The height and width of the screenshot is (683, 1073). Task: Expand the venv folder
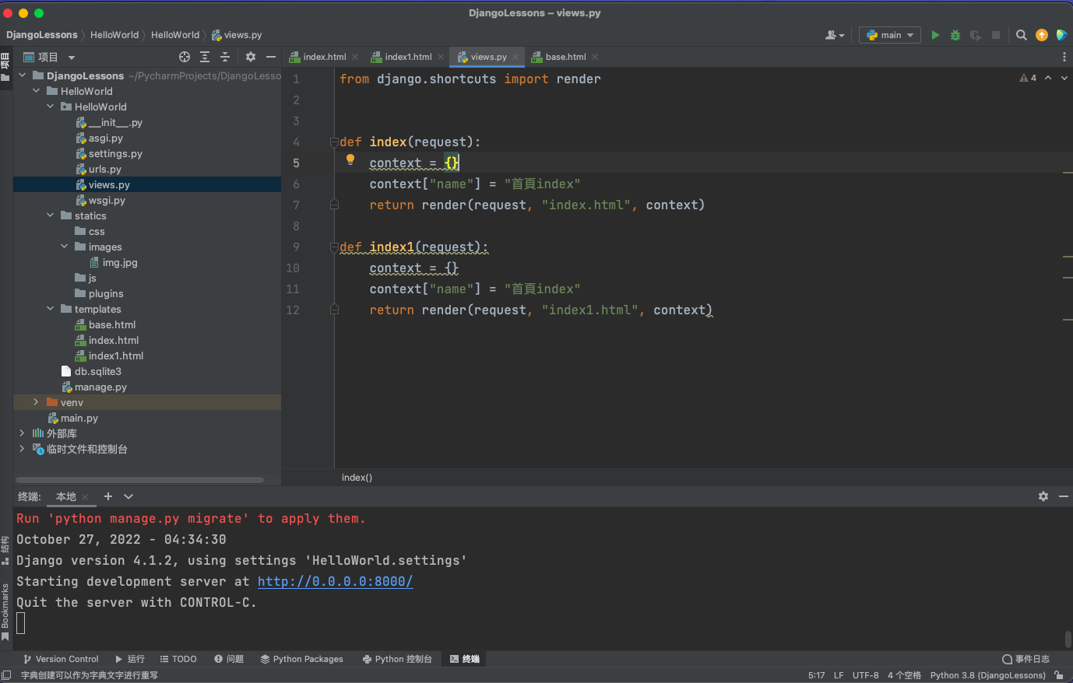[36, 402]
